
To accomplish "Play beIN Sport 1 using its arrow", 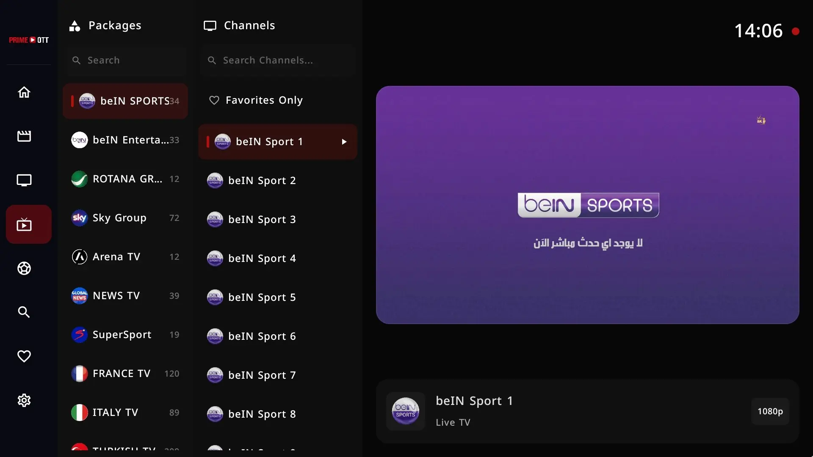I will point(344,142).
